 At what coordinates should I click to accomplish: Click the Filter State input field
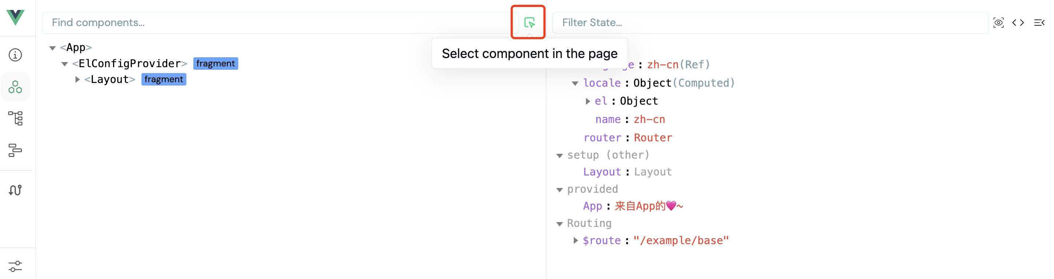pos(769,23)
